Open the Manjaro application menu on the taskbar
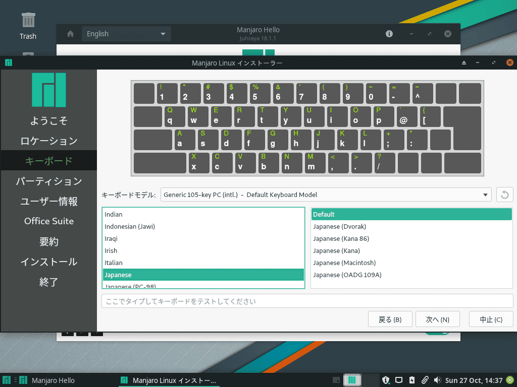The width and height of the screenshot is (517, 387). point(7,380)
